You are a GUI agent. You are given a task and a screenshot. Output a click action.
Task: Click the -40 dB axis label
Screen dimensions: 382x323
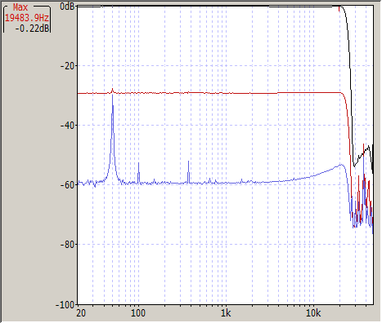pos(67,126)
